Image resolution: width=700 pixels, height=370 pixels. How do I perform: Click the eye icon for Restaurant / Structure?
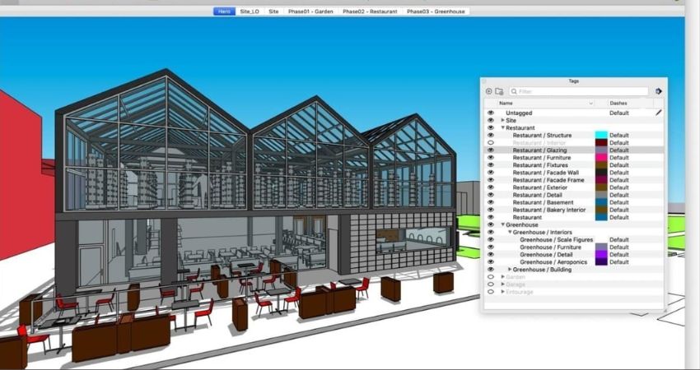[491, 136]
